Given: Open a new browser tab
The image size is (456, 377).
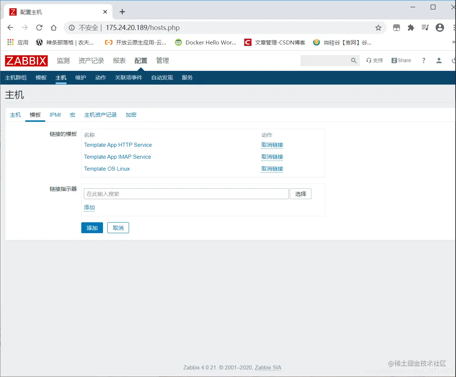Looking at the screenshot, I should point(122,12).
